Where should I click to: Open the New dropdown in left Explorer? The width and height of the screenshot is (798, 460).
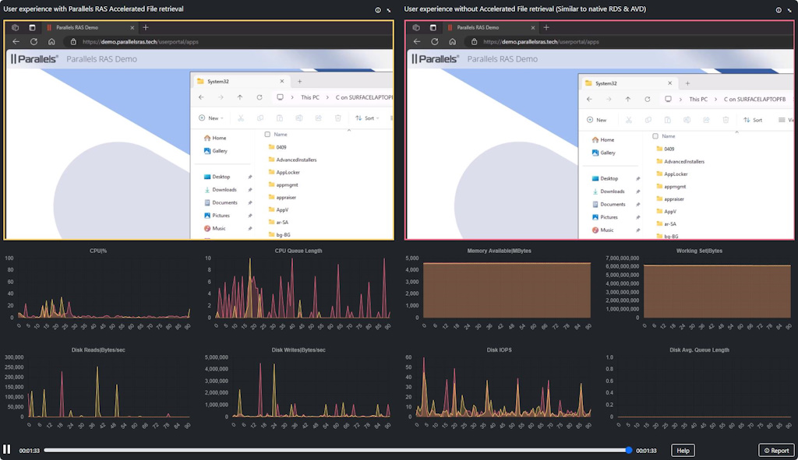(211, 118)
